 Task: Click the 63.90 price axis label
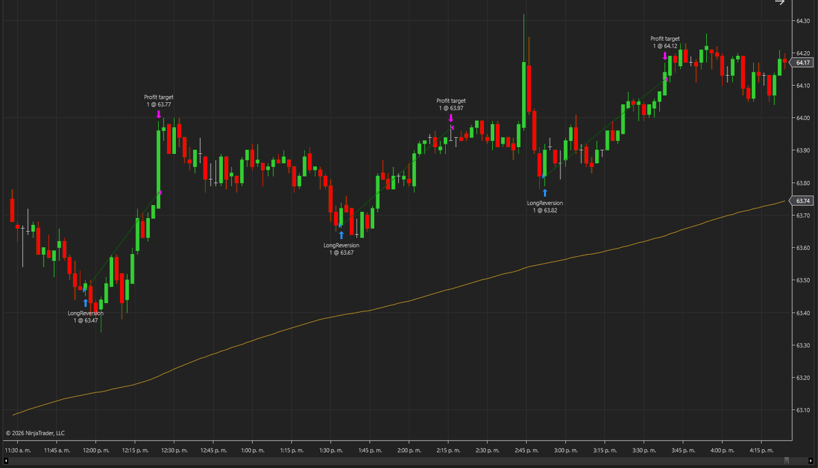click(802, 151)
